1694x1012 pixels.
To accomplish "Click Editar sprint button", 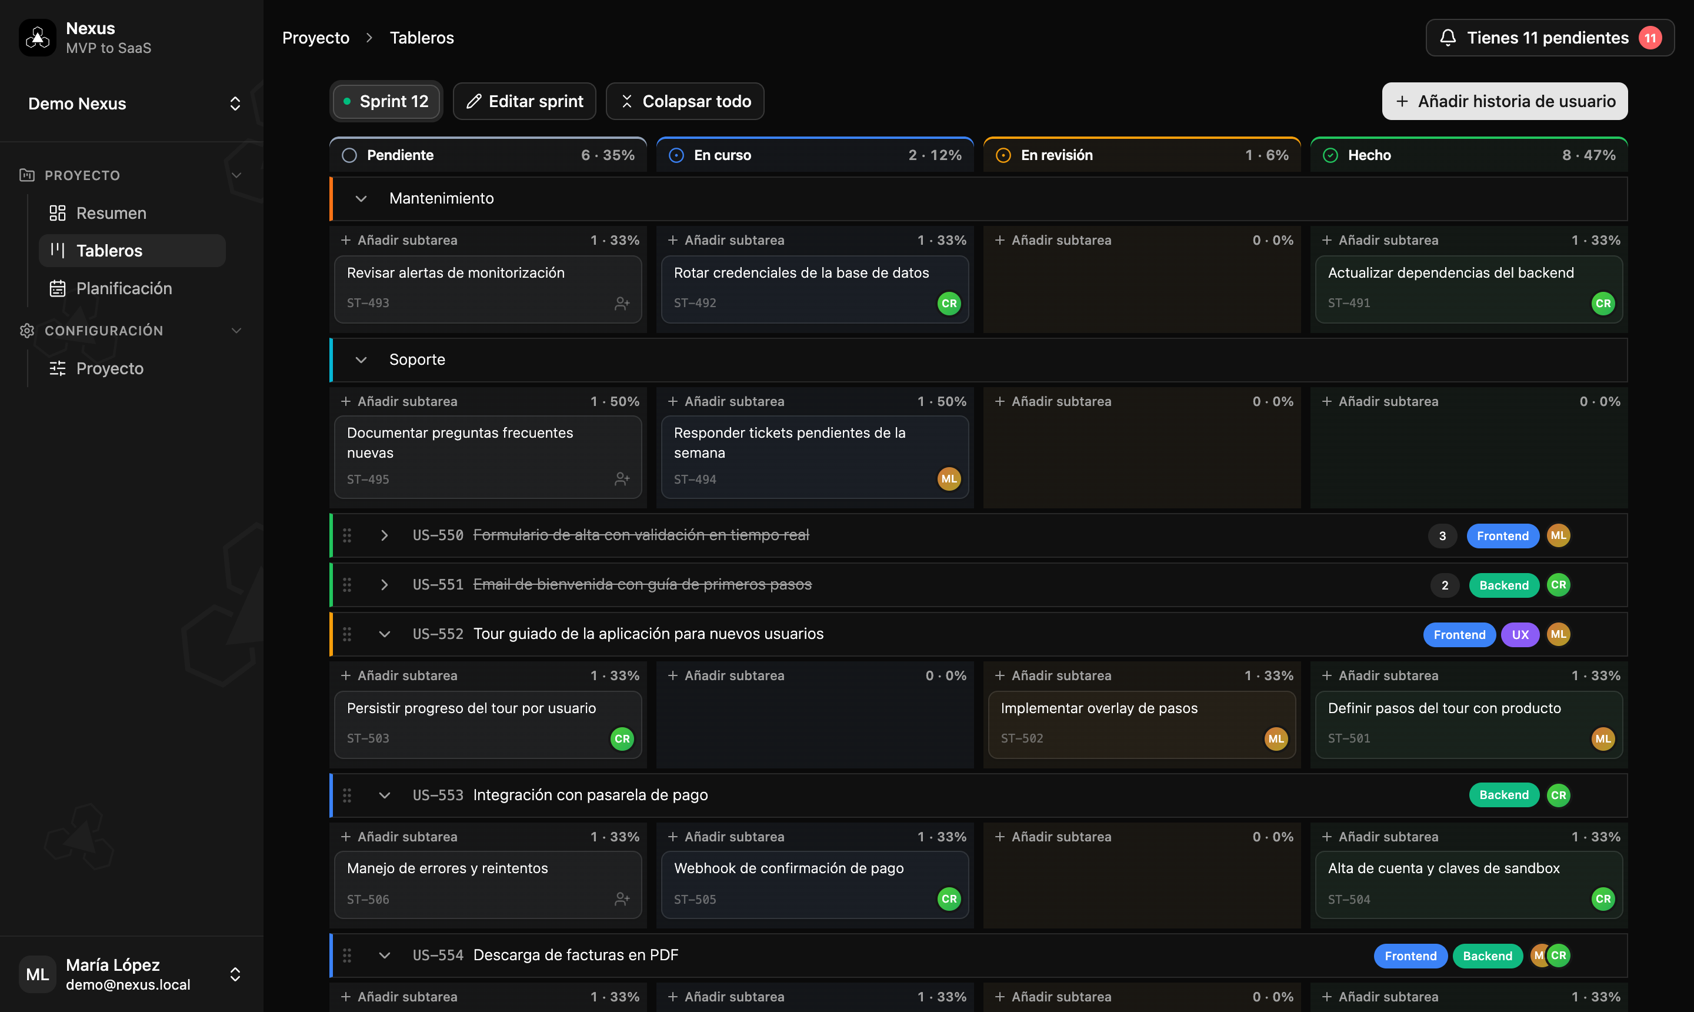I will [524, 101].
